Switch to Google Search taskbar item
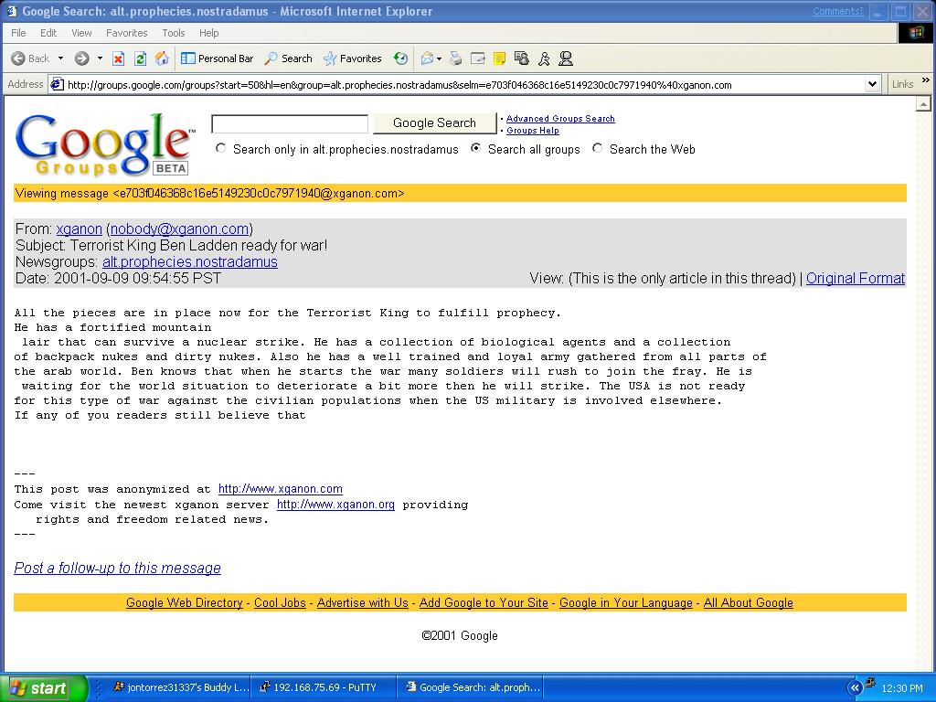Screen dimensions: 936x702 (472, 687)
